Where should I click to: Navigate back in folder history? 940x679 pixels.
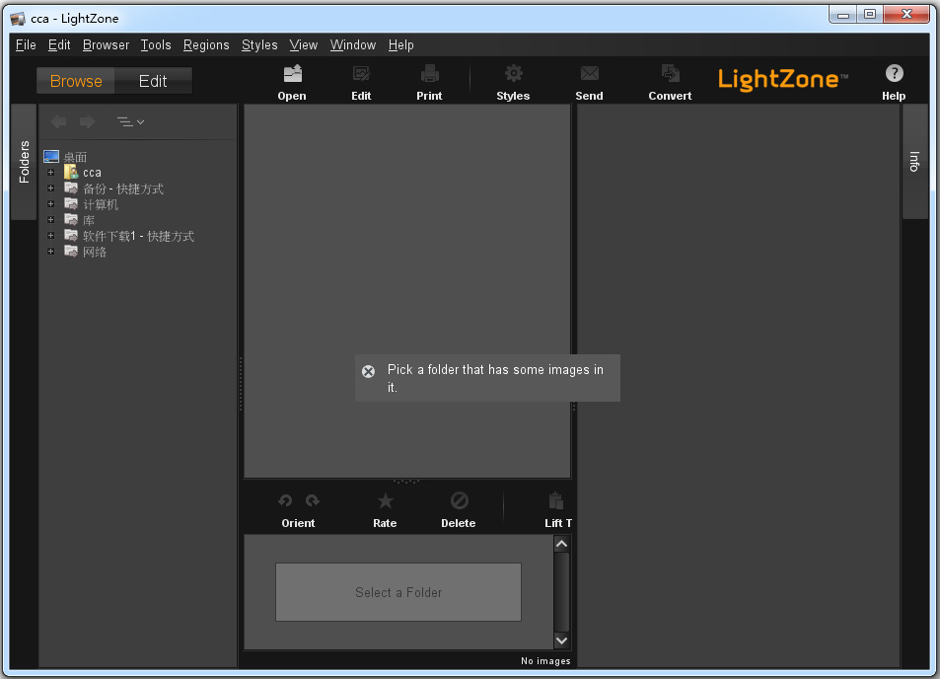click(x=59, y=121)
